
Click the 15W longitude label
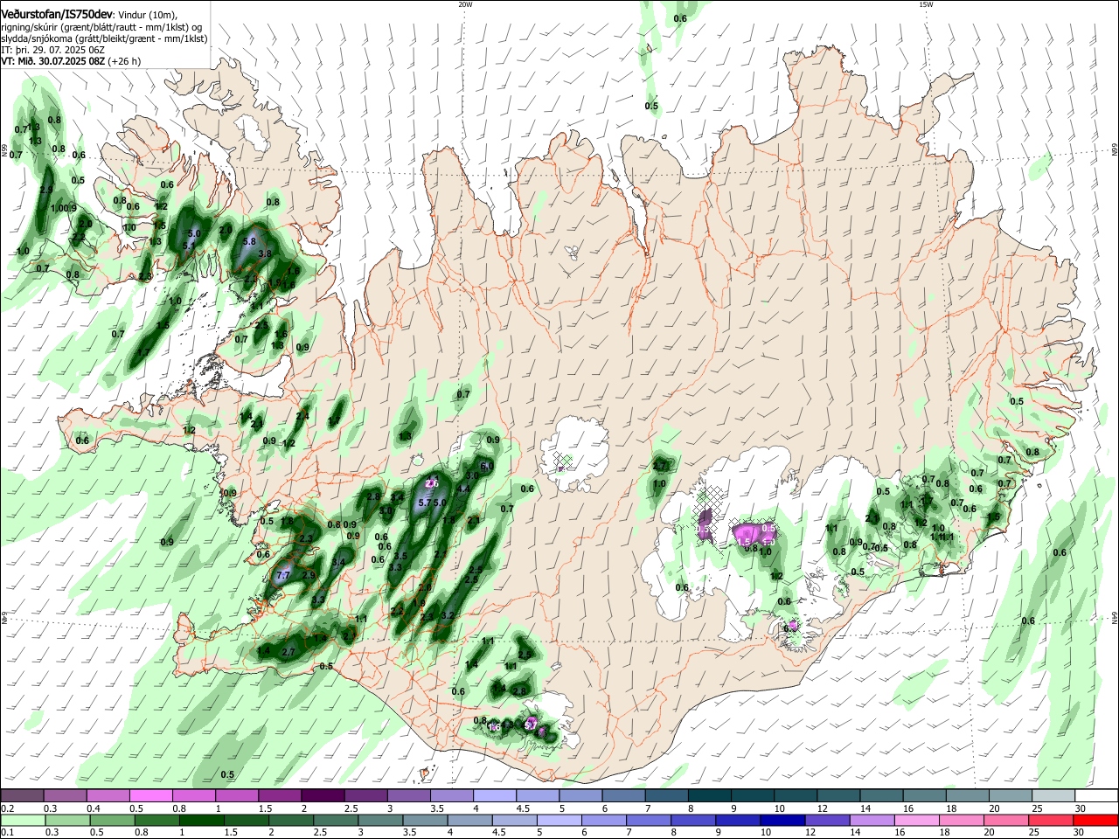click(x=926, y=4)
